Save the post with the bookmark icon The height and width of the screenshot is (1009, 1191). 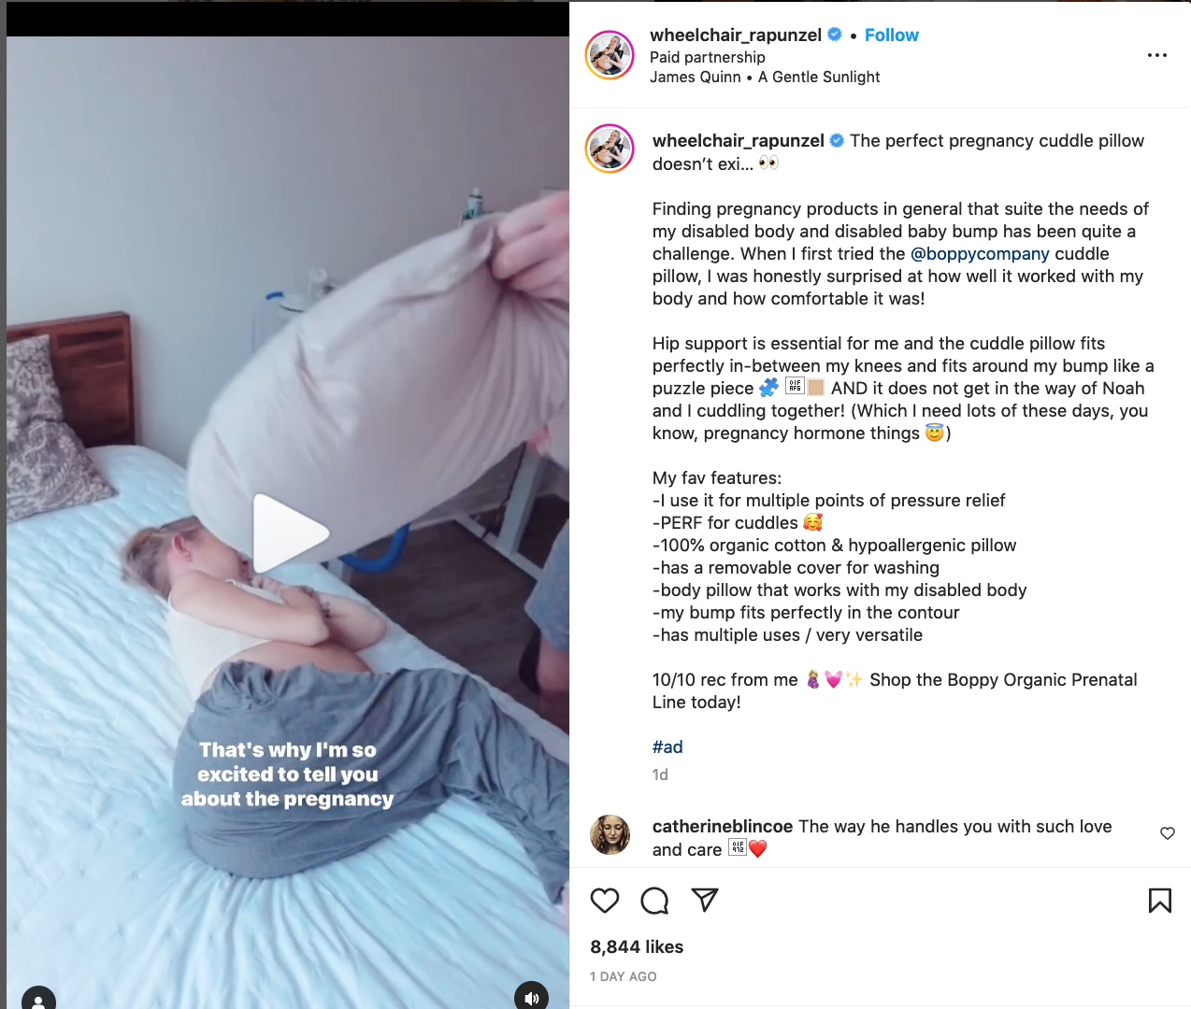coord(1159,901)
